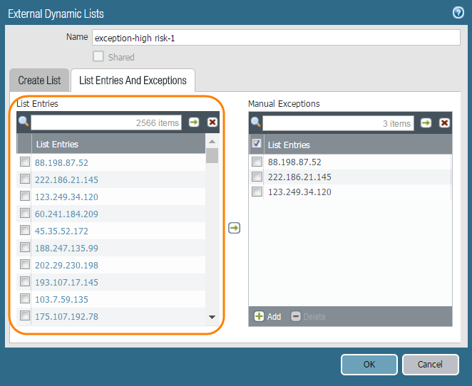Click the scroll down arrow in List Entries
Image resolution: width=472 pixels, height=386 pixels.
click(x=212, y=316)
